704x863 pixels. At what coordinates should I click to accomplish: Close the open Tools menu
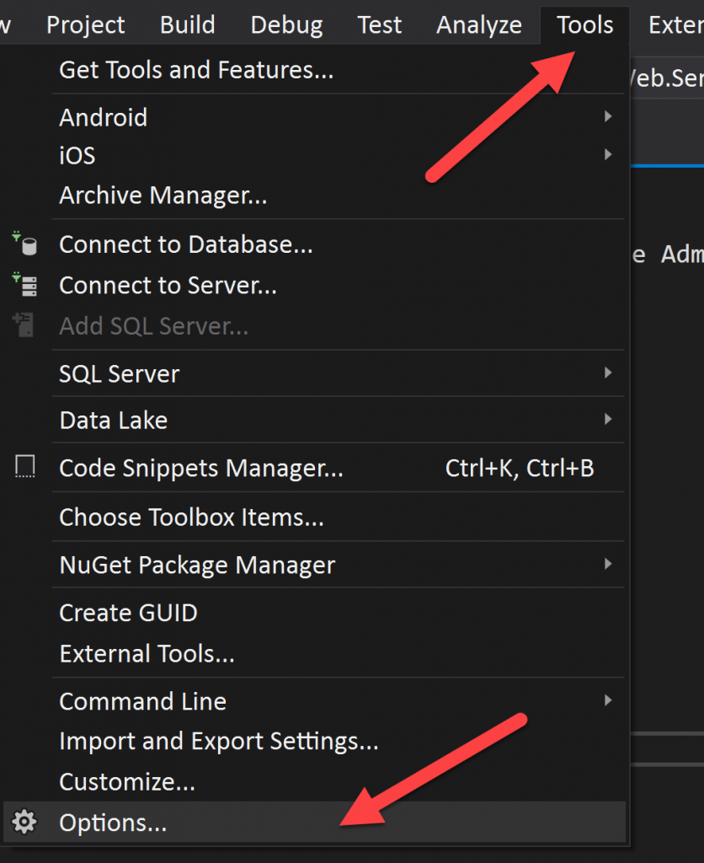click(584, 25)
